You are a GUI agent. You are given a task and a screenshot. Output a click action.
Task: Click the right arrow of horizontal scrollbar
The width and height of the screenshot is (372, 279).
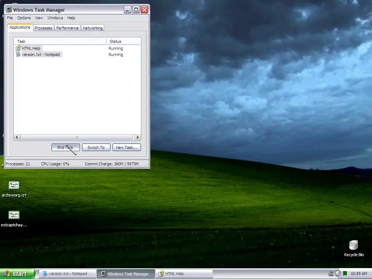(137, 137)
